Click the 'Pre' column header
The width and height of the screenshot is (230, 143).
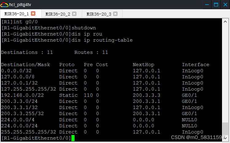pyautogui.click(x=88, y=65)
